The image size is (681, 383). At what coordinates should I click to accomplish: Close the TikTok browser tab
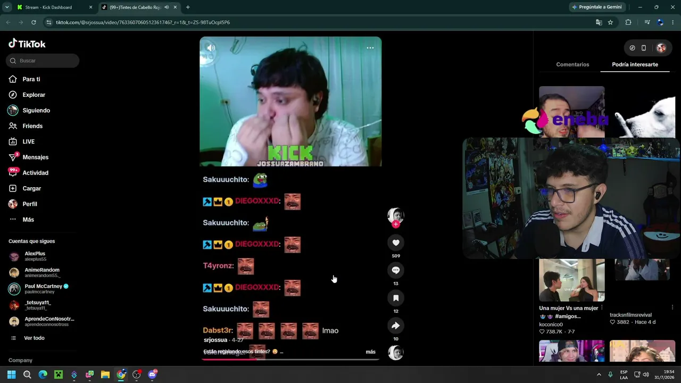click(x=175, y=7)
